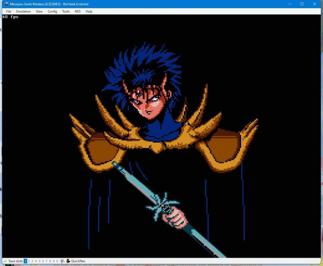Click the QuickNes core icon
The width and height of the screenshot is (323, 266).
coord(68,261)
